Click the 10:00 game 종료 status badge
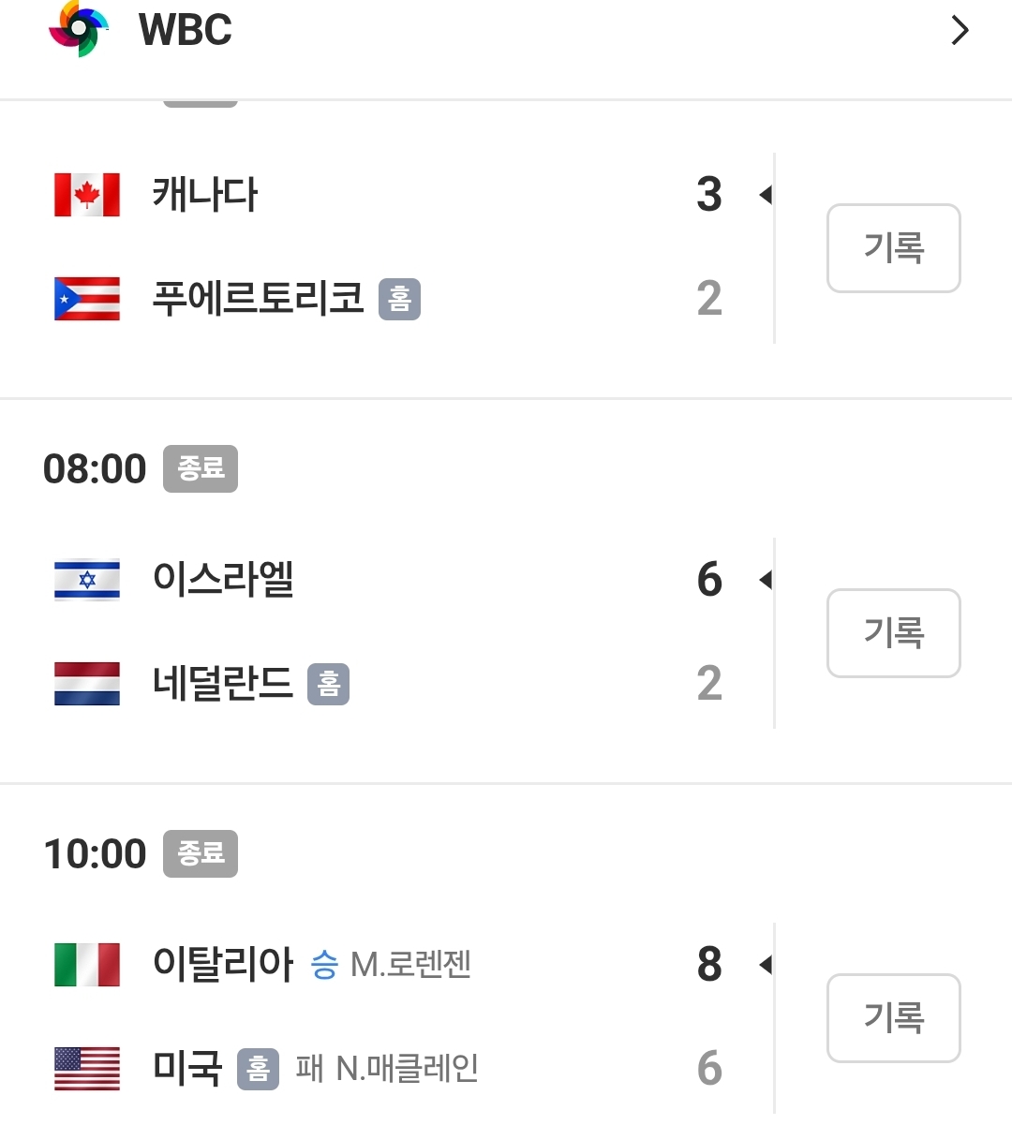This screenshot has height=1125, width=1012. (201, 853)
